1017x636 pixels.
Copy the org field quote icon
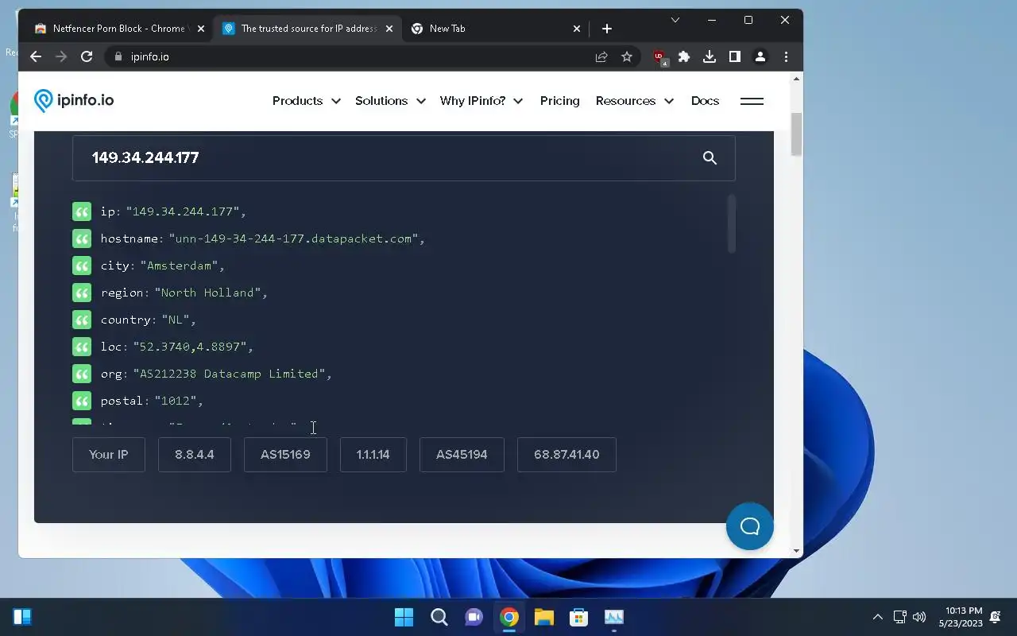[82, 374]
